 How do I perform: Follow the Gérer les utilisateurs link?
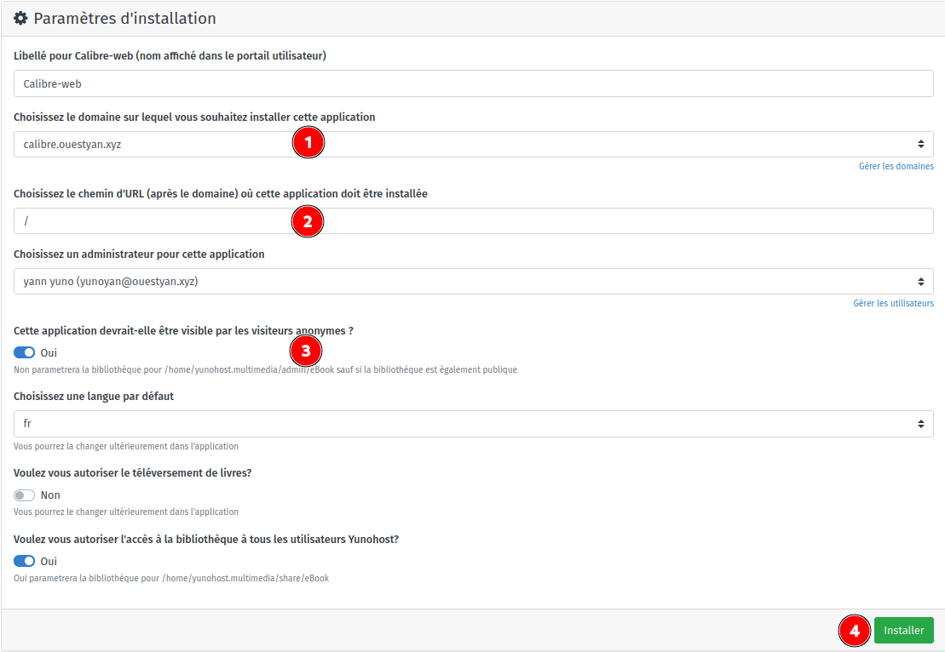tap(893, 304)
